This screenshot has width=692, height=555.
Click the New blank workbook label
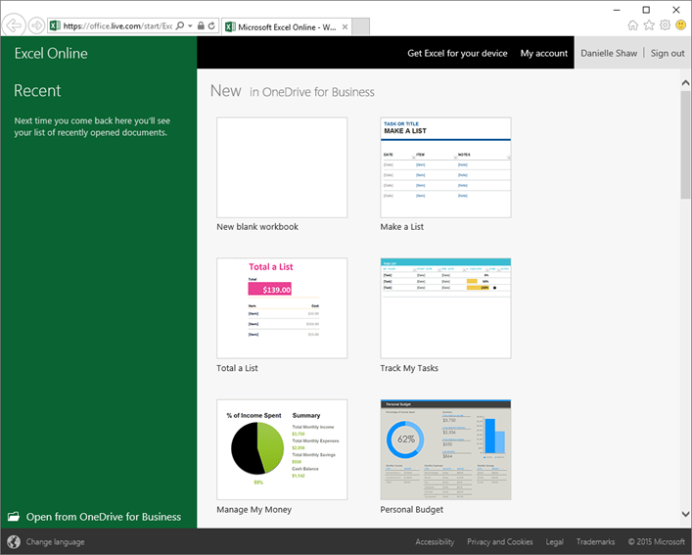(257, 227)
